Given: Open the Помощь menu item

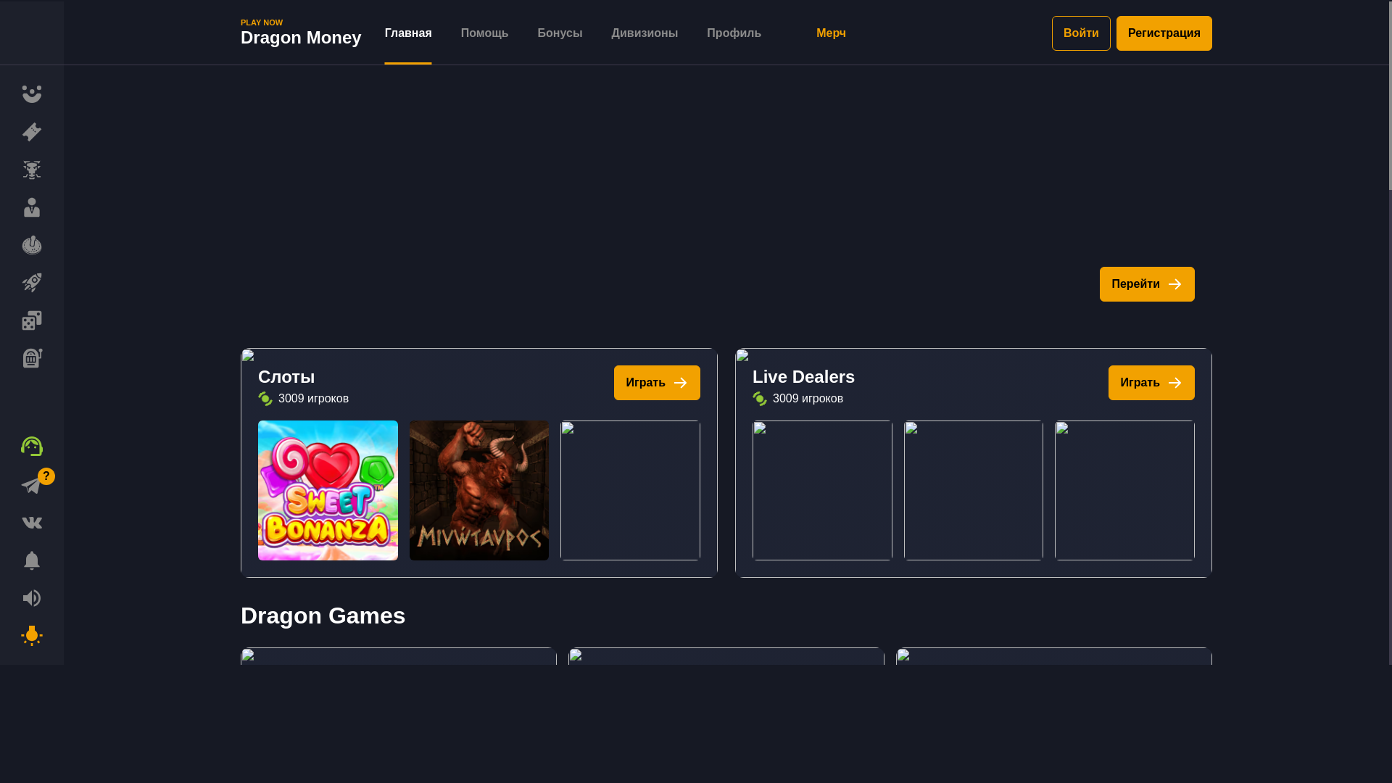Looking at the screenshot, I should 484,33.
